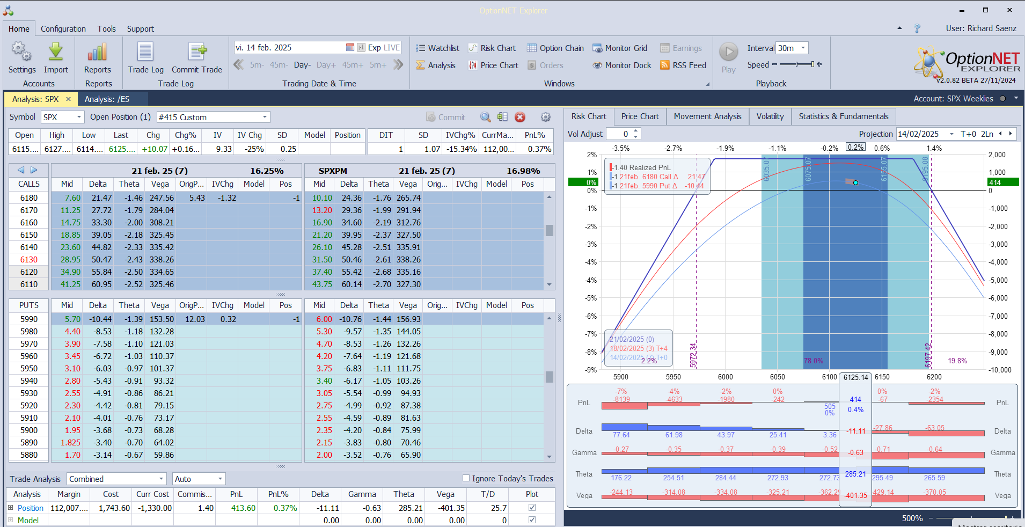Toggle the Position row Plot checkbox
Screen dimensions: 1025x527
pyautogui.click(x=532, y=508)
